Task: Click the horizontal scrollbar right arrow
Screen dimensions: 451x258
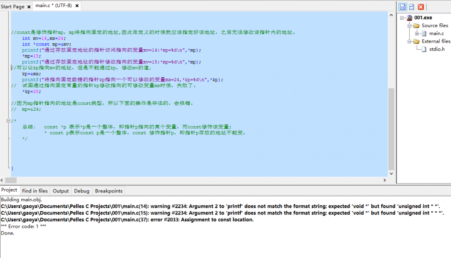Action: pyautogui.click(x=385, y=180)
